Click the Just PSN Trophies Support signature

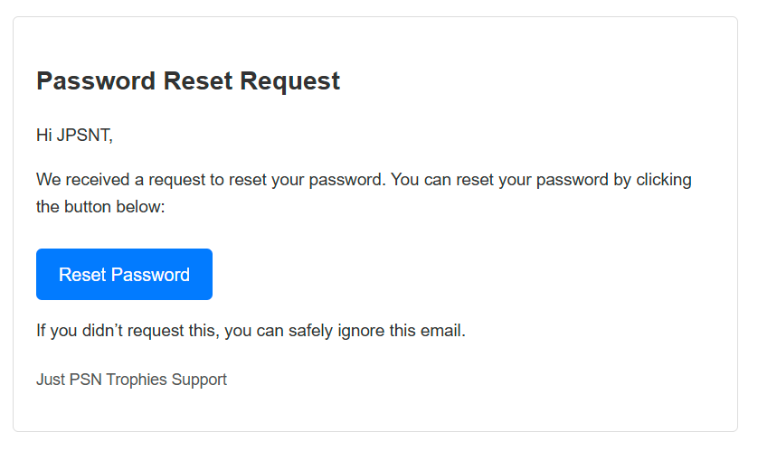(x=131, y=380)
